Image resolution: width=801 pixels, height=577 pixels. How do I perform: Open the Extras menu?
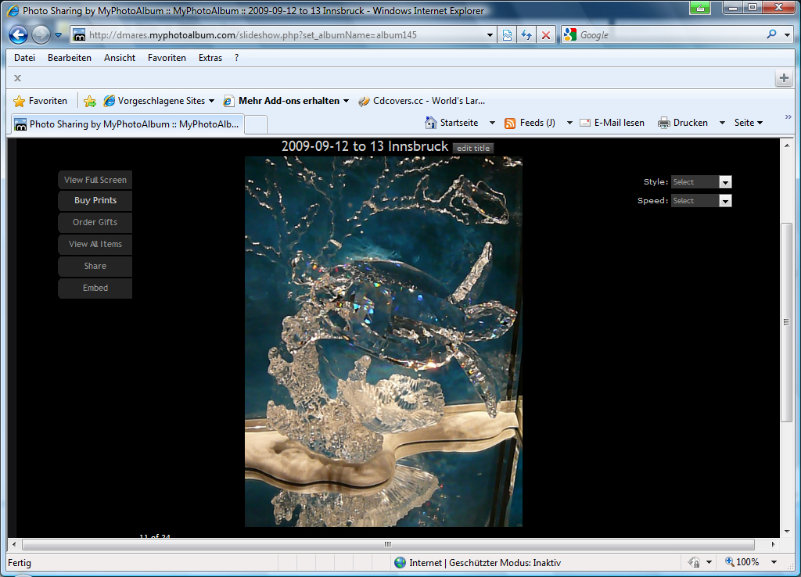pos(210,58)
